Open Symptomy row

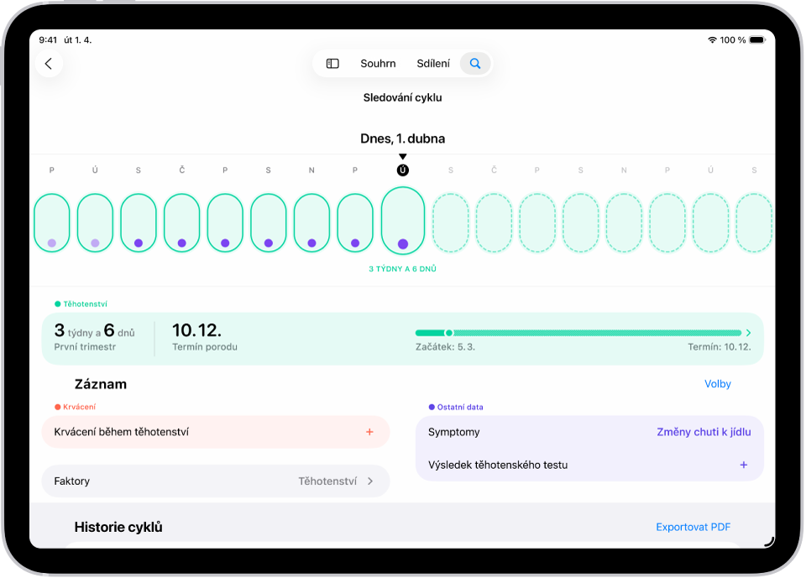[589, 432]
